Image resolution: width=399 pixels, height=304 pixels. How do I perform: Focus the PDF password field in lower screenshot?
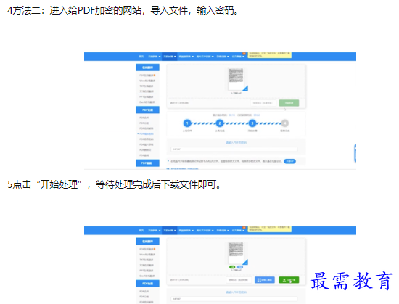tap(234, 299)
